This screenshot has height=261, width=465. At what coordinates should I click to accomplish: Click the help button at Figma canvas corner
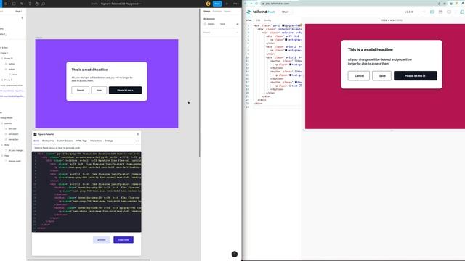[234, 254]
